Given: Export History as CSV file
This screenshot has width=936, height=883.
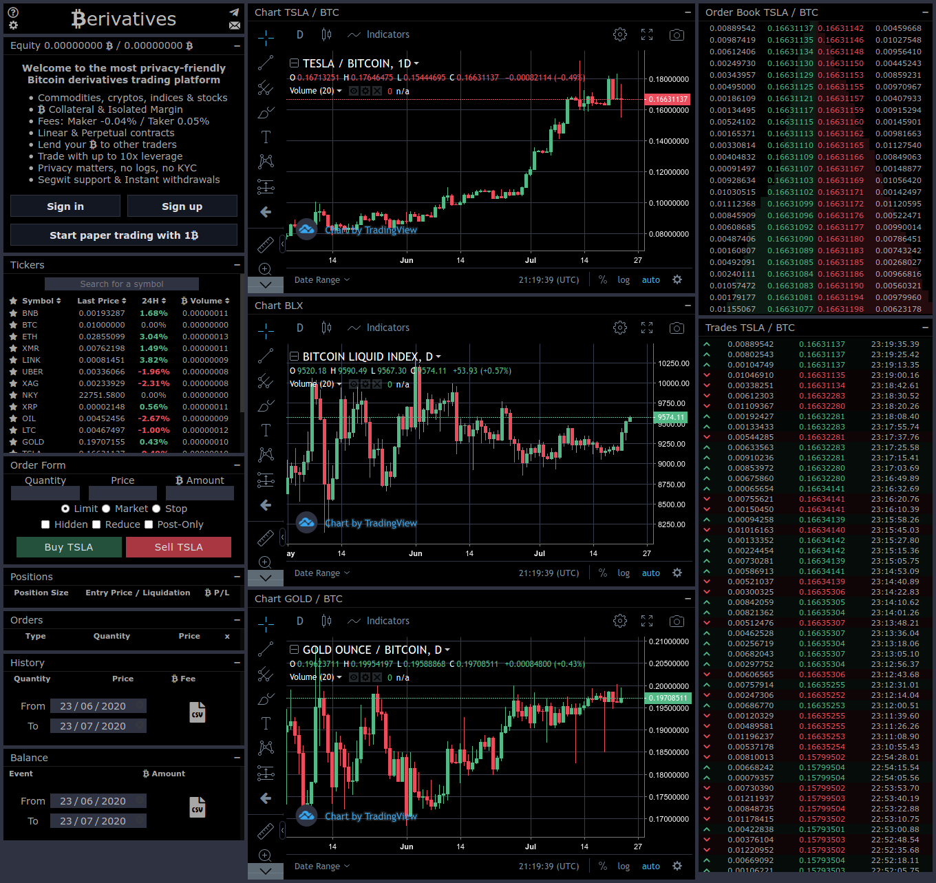Looking at the screenshot, I should [x=198, y=712].
